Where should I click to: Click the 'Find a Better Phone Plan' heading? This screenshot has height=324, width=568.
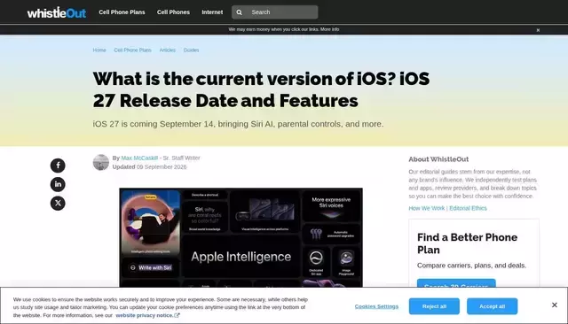468,243
